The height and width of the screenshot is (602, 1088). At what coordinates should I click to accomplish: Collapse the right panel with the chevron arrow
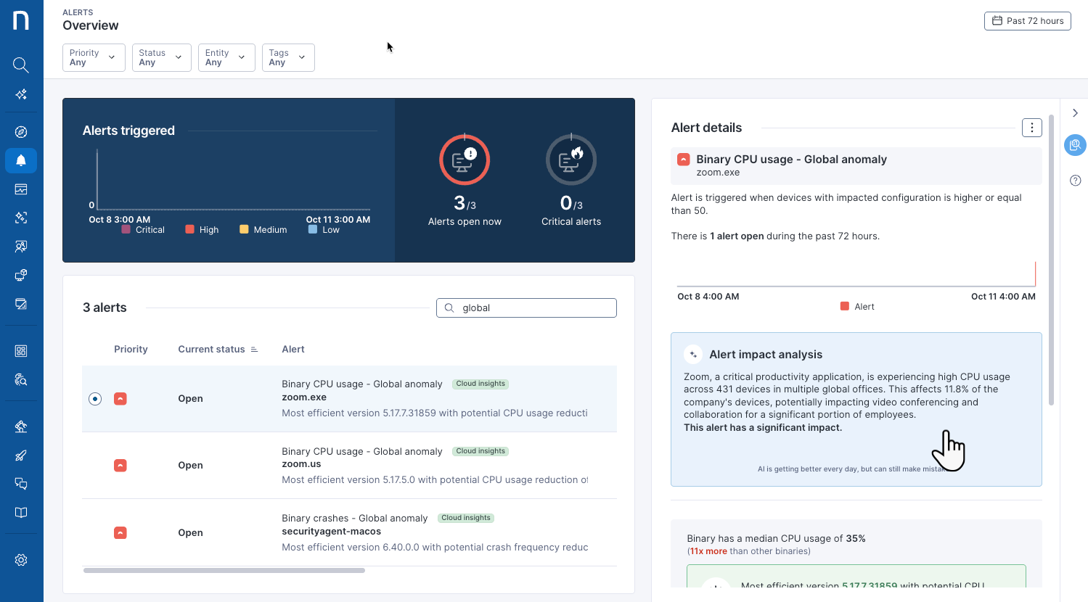[x=1075, y=113]
